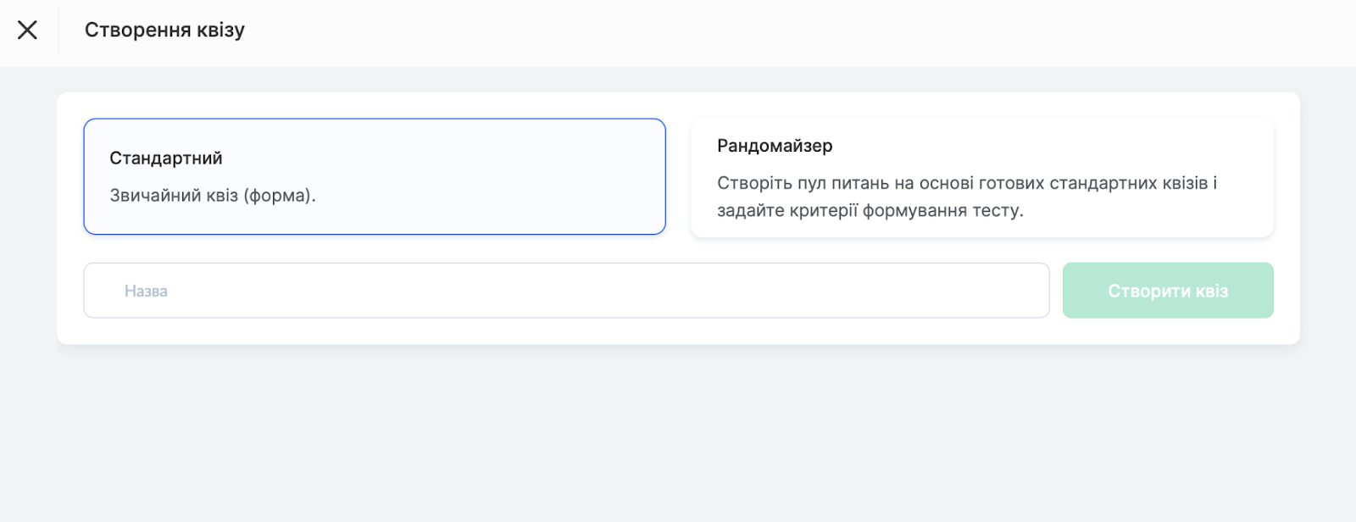Submit with the green Створити квіз button
The height and width of the screenshot is (522, 1356).
(x=1167, y=291)
